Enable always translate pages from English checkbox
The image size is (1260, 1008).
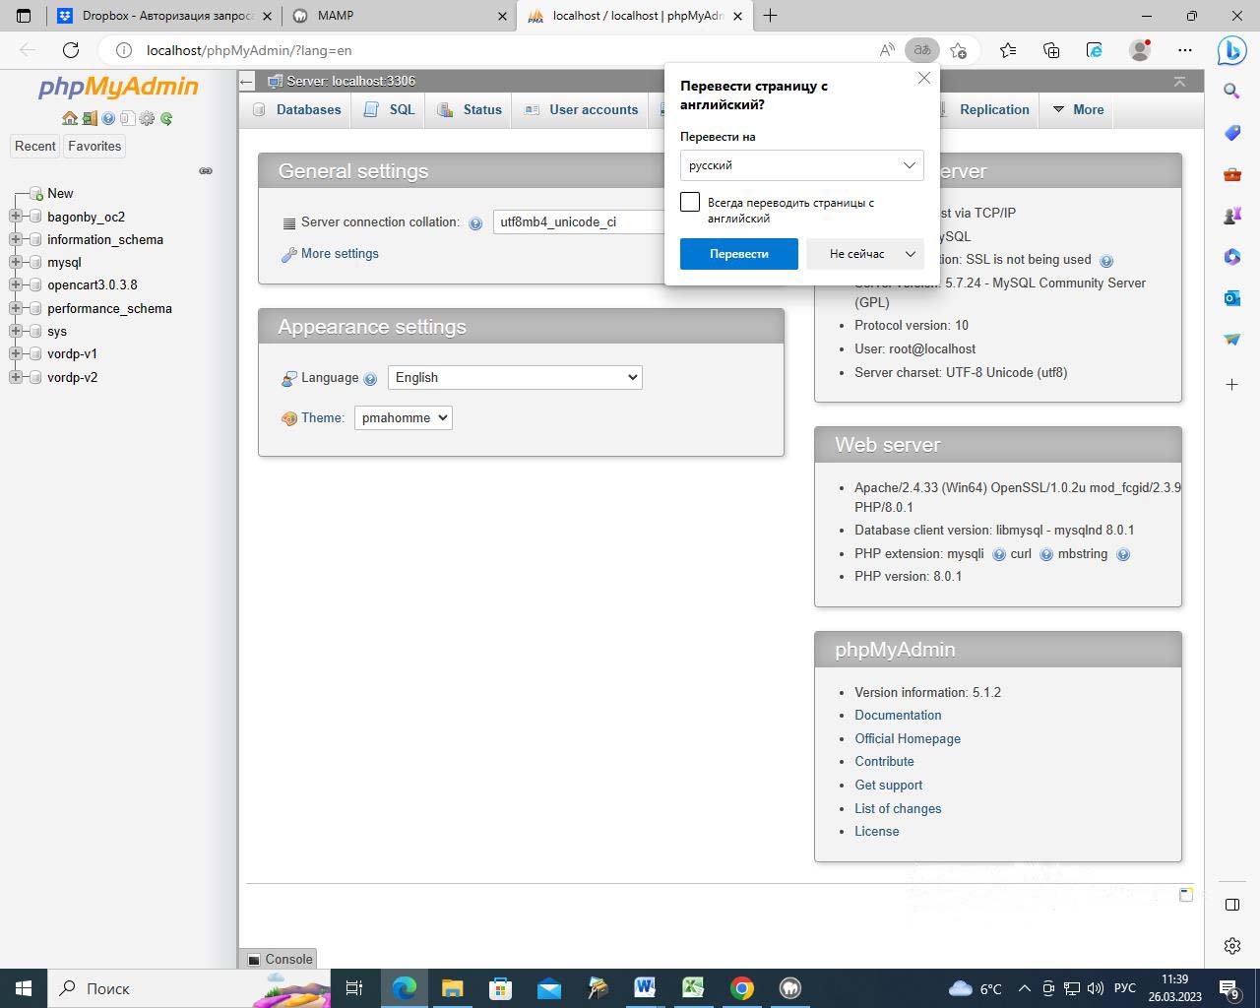pyautogui.click(x=690, y=203)
